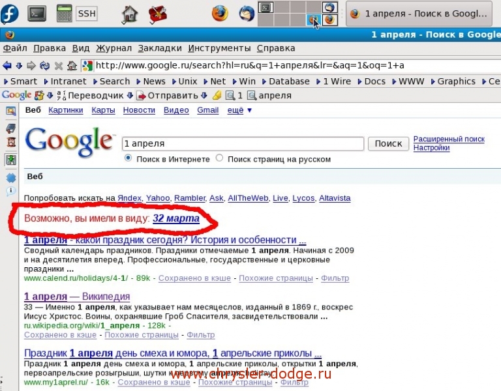This screenshot has height=391, width=501.
Task: Launch the terminal from the panel
Action: (37, 14)
